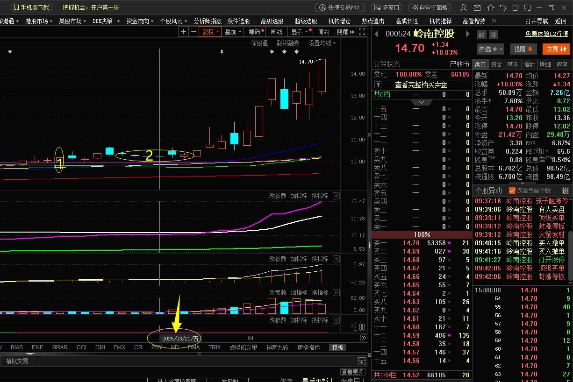Click the dock icon on the 模拟交易 bar
Image resolution: width=573 pixels, height=382 pixels.
361,361
